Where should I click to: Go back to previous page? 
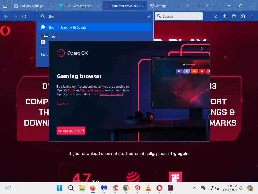[x=6, y=16]
